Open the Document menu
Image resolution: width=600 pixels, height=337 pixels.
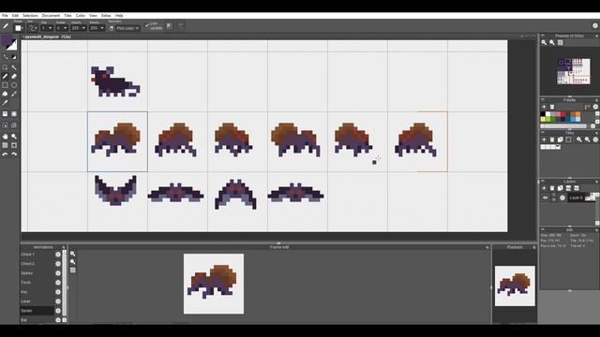51,16
